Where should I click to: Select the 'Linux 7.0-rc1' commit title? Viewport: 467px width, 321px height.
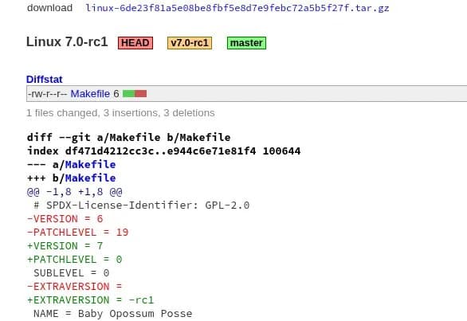67,41
